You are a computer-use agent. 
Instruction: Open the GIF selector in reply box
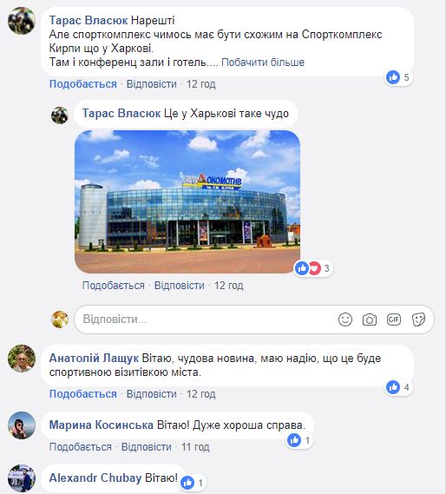[394, 319]
